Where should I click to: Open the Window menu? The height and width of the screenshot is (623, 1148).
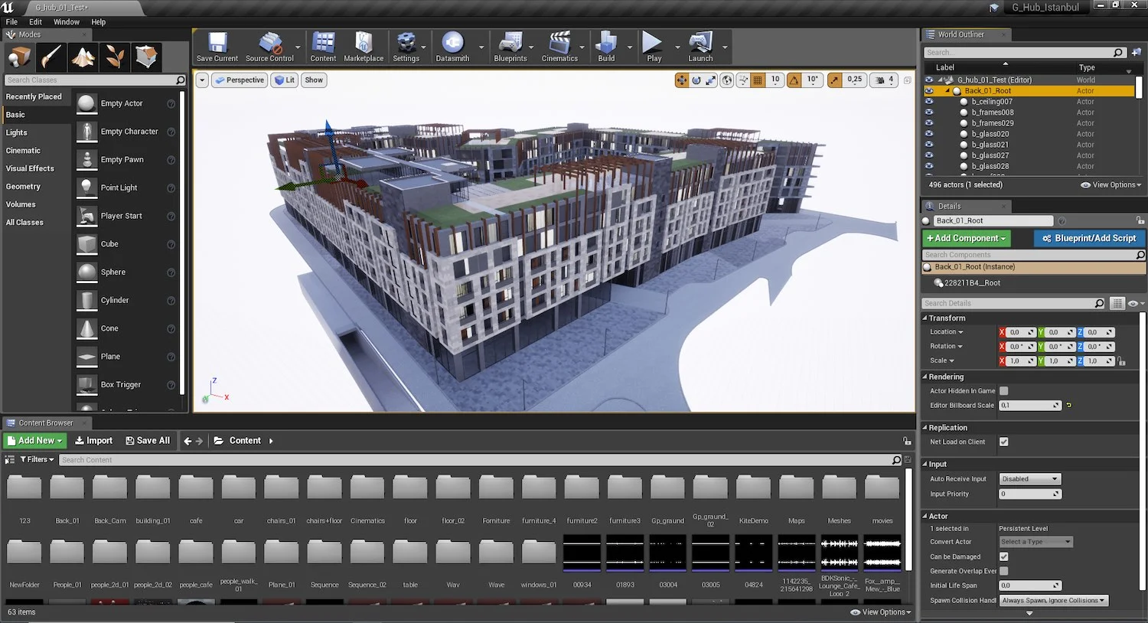coord(66,21)
